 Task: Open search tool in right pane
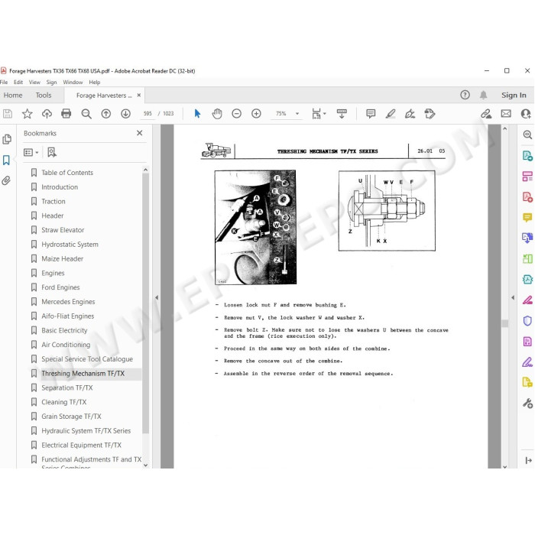(x=527, y=135)
